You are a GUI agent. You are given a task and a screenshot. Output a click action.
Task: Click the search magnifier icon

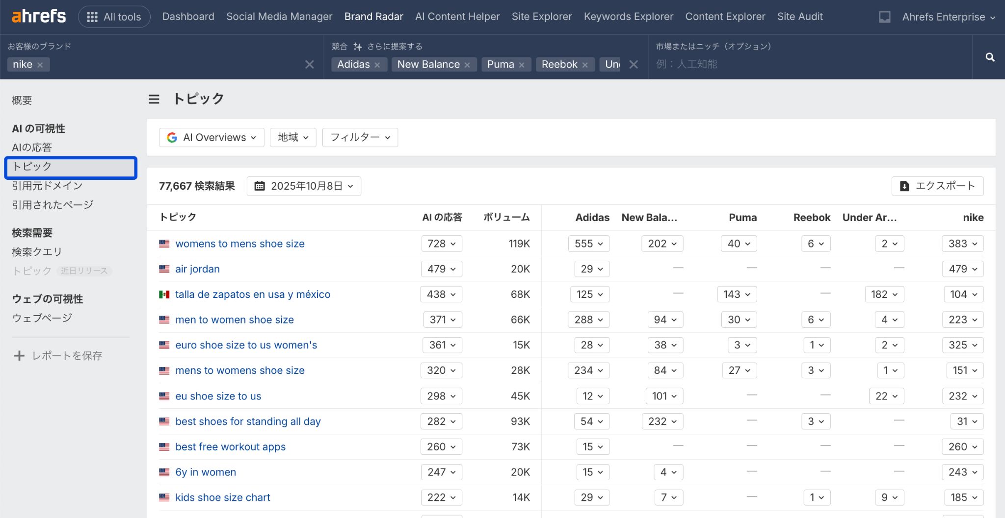pyautogui.click(x=990, y=57)
